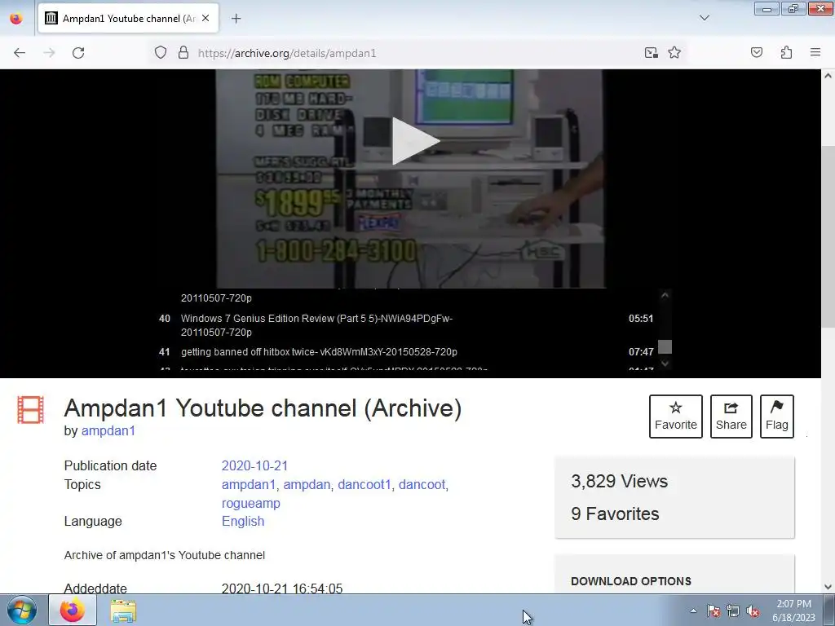The width and height of the screenshot is (835, 626).
Task: Open the rogueamp topic link
Action: tap(251, 503)
